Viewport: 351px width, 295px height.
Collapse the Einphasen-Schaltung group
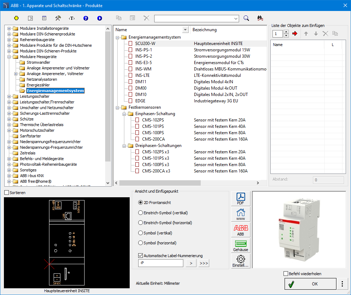tap(124, 114)
